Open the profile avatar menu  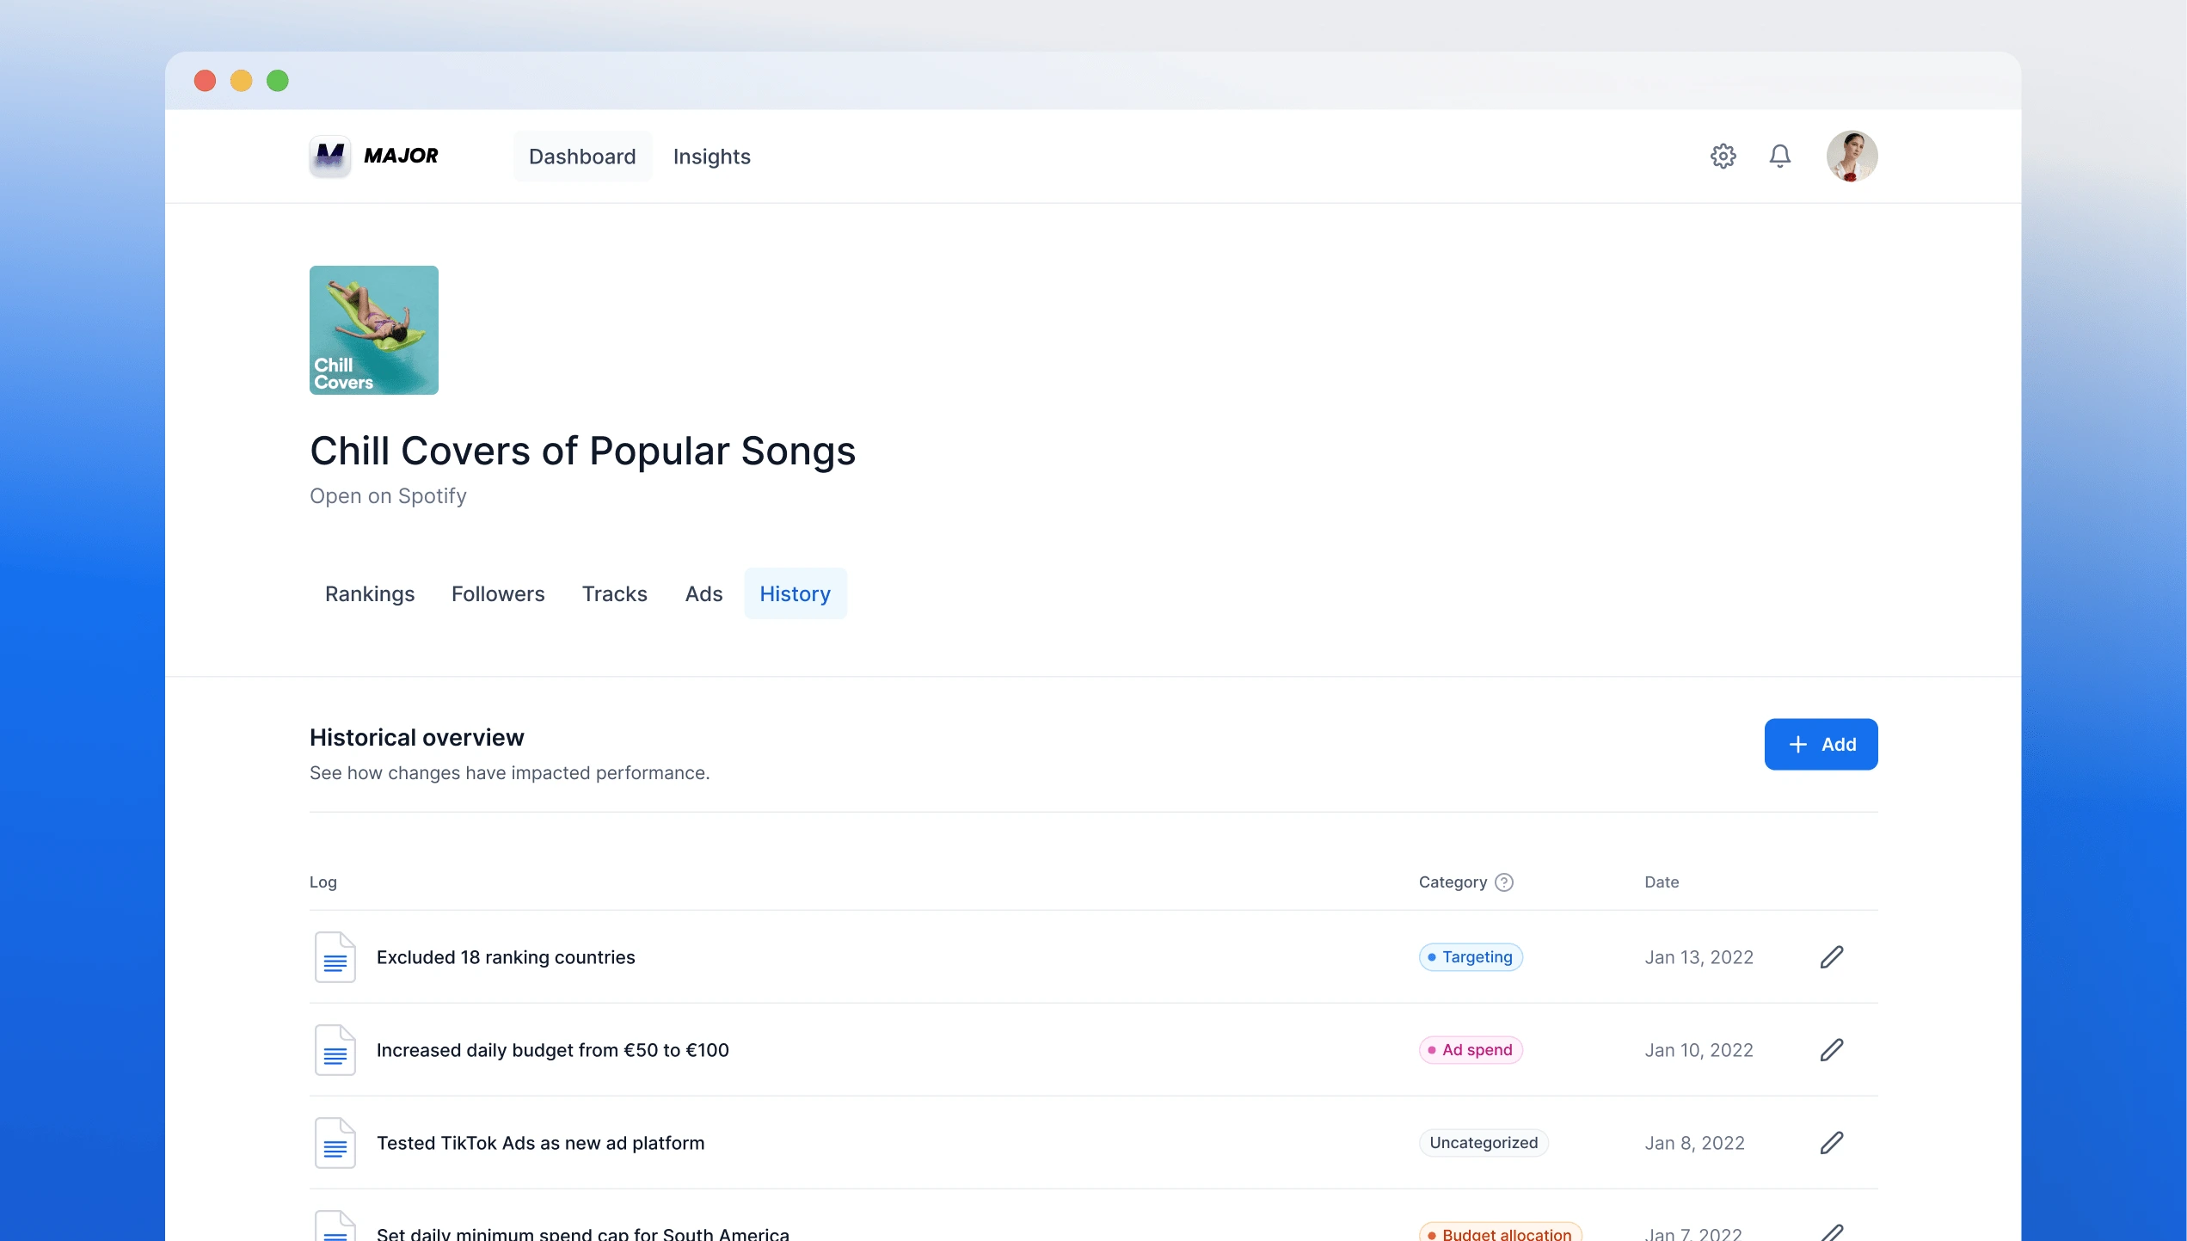[1851, 156]
